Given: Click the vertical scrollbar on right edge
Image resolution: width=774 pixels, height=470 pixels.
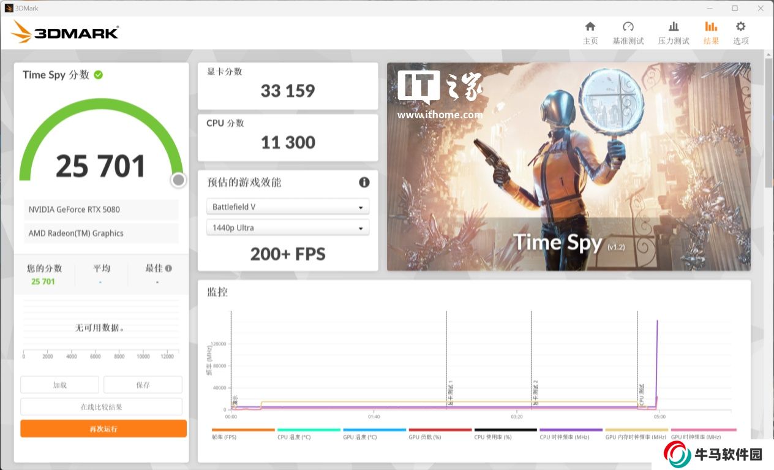Looking at the screenshot, I should [x=768, y=123].
